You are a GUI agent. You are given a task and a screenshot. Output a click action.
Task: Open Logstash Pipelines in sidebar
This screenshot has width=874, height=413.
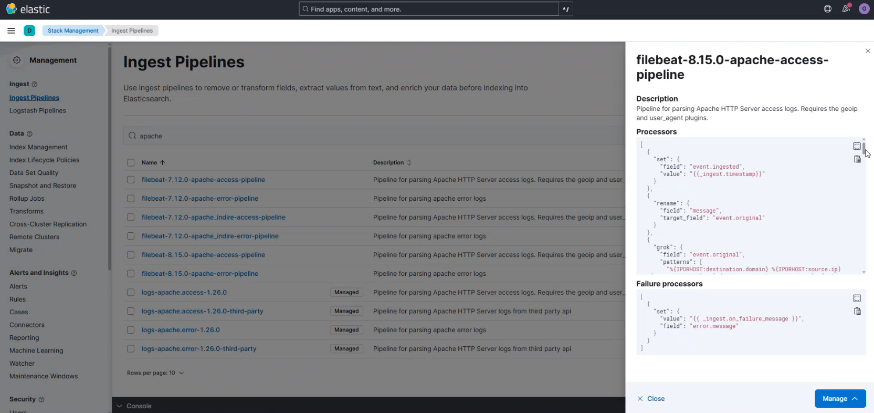pyautogui.click(x=38, y=110)
